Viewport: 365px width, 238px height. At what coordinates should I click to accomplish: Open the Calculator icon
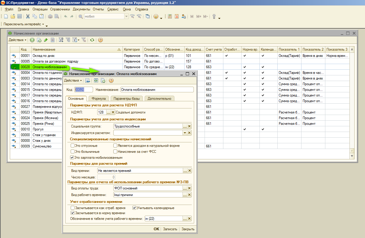tap(170, 17)
